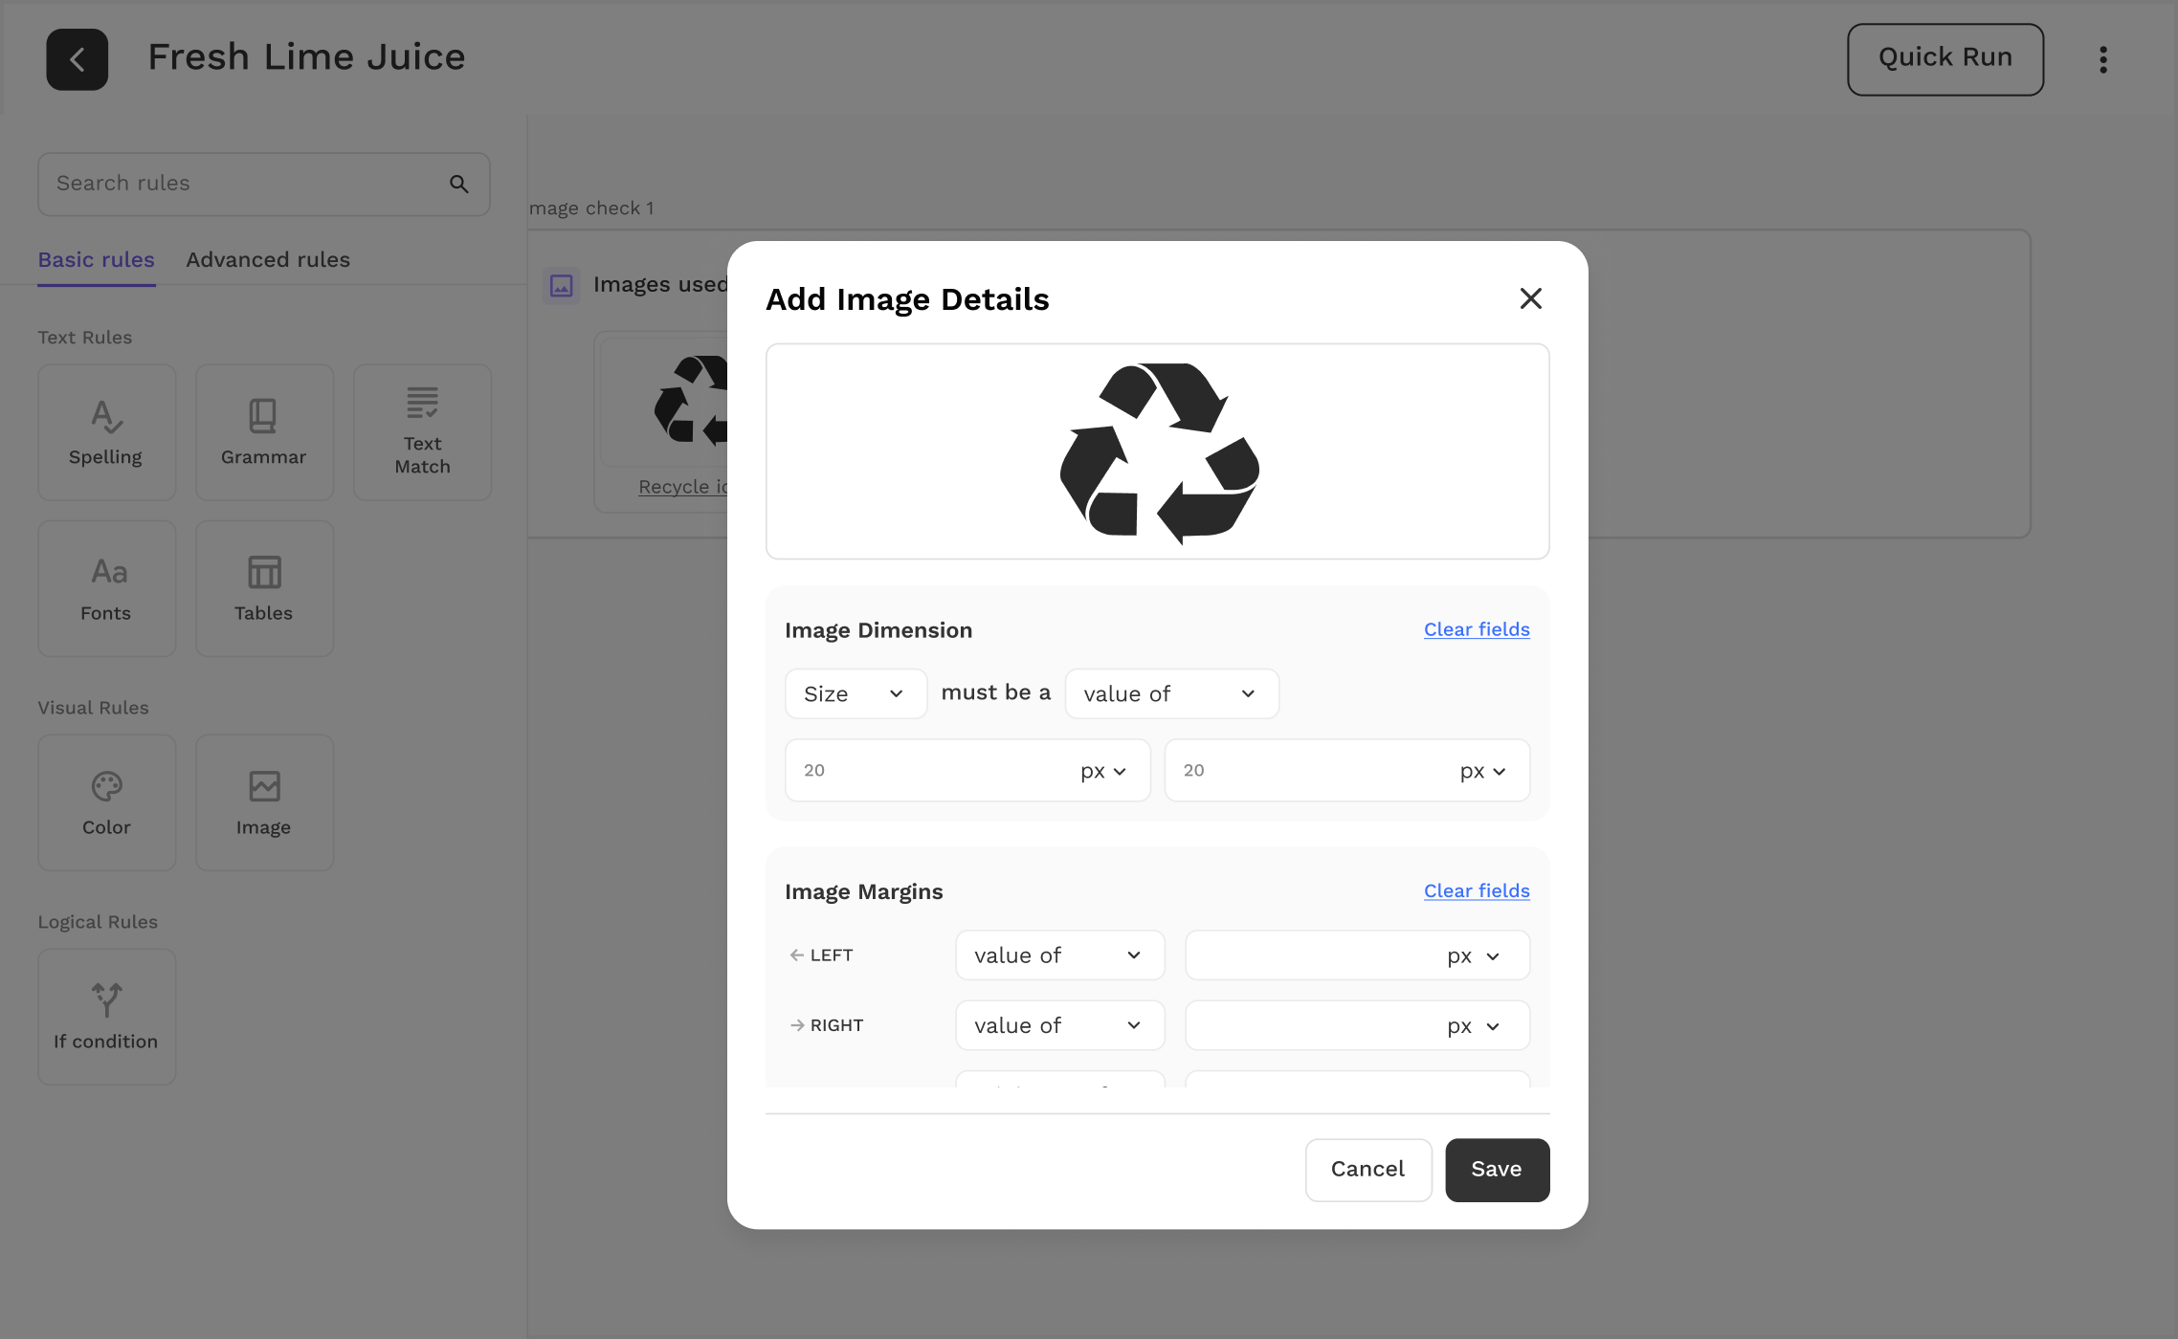Save the image details
The height and width of the screenshot is (1339, 2178).
[1497, 1169]
